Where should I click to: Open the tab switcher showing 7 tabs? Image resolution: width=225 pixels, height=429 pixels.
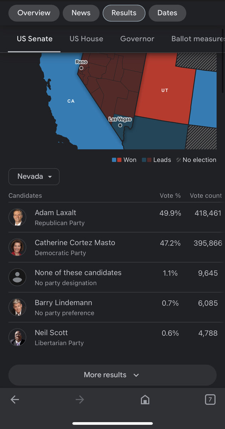[x=210, y=399]
